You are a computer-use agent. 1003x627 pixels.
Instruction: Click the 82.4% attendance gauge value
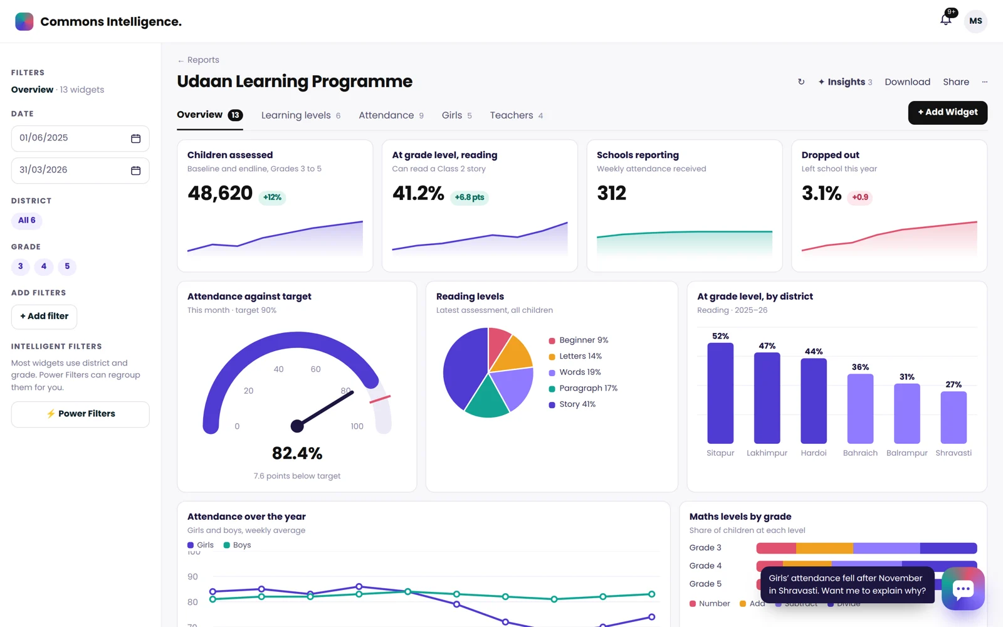pos(297,453)
